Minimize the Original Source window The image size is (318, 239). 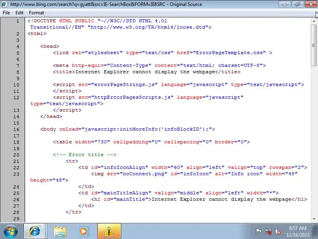285,4
